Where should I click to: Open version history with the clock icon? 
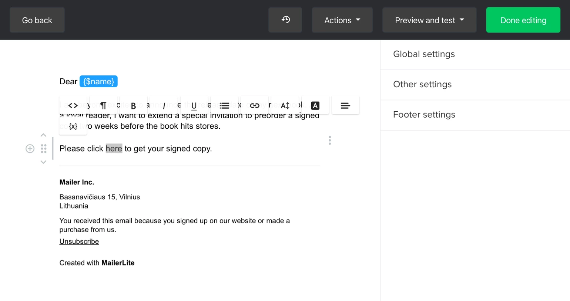click(285, 20)
